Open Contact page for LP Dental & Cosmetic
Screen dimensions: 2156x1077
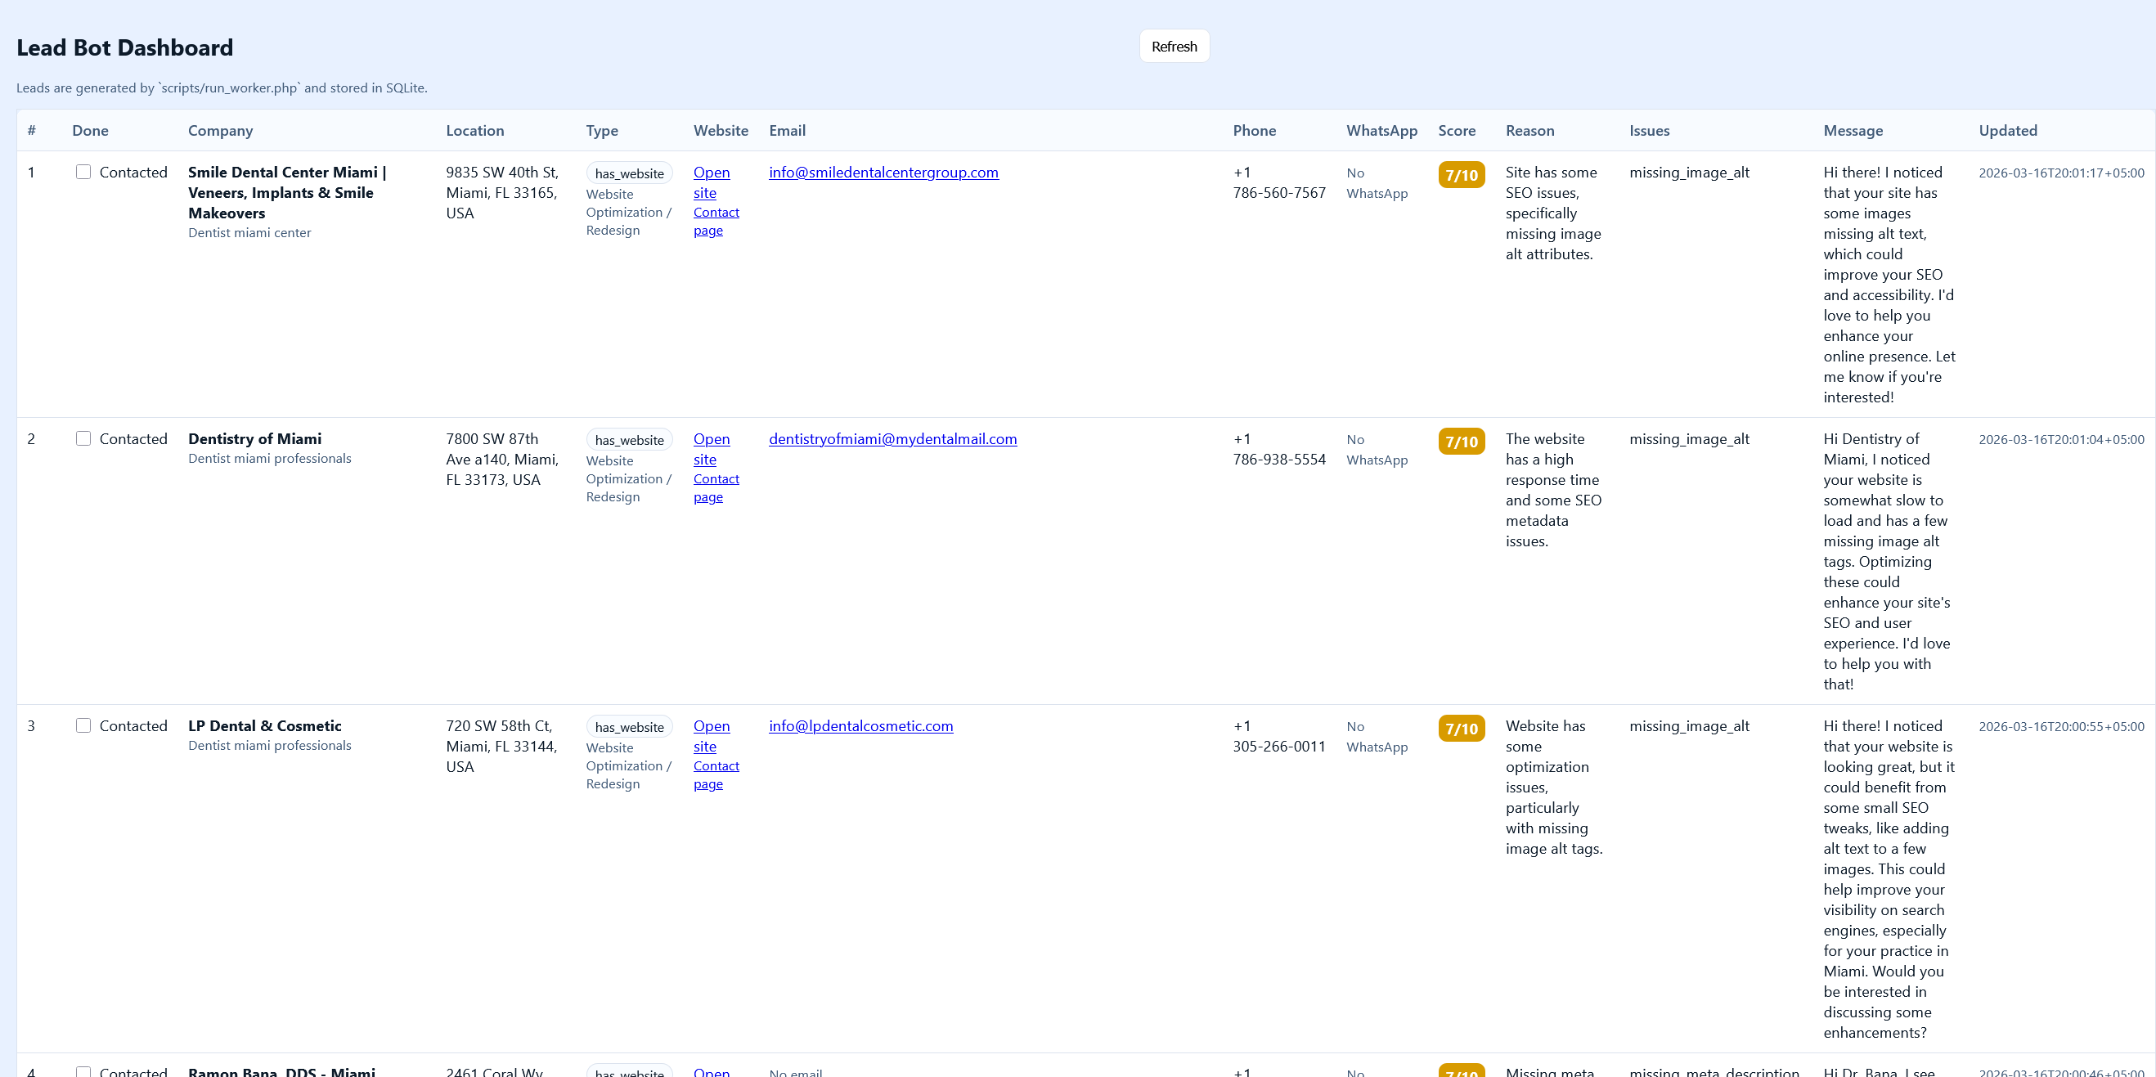tap(716, 774)
